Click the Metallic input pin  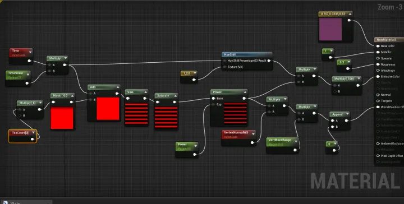point(378,52)
